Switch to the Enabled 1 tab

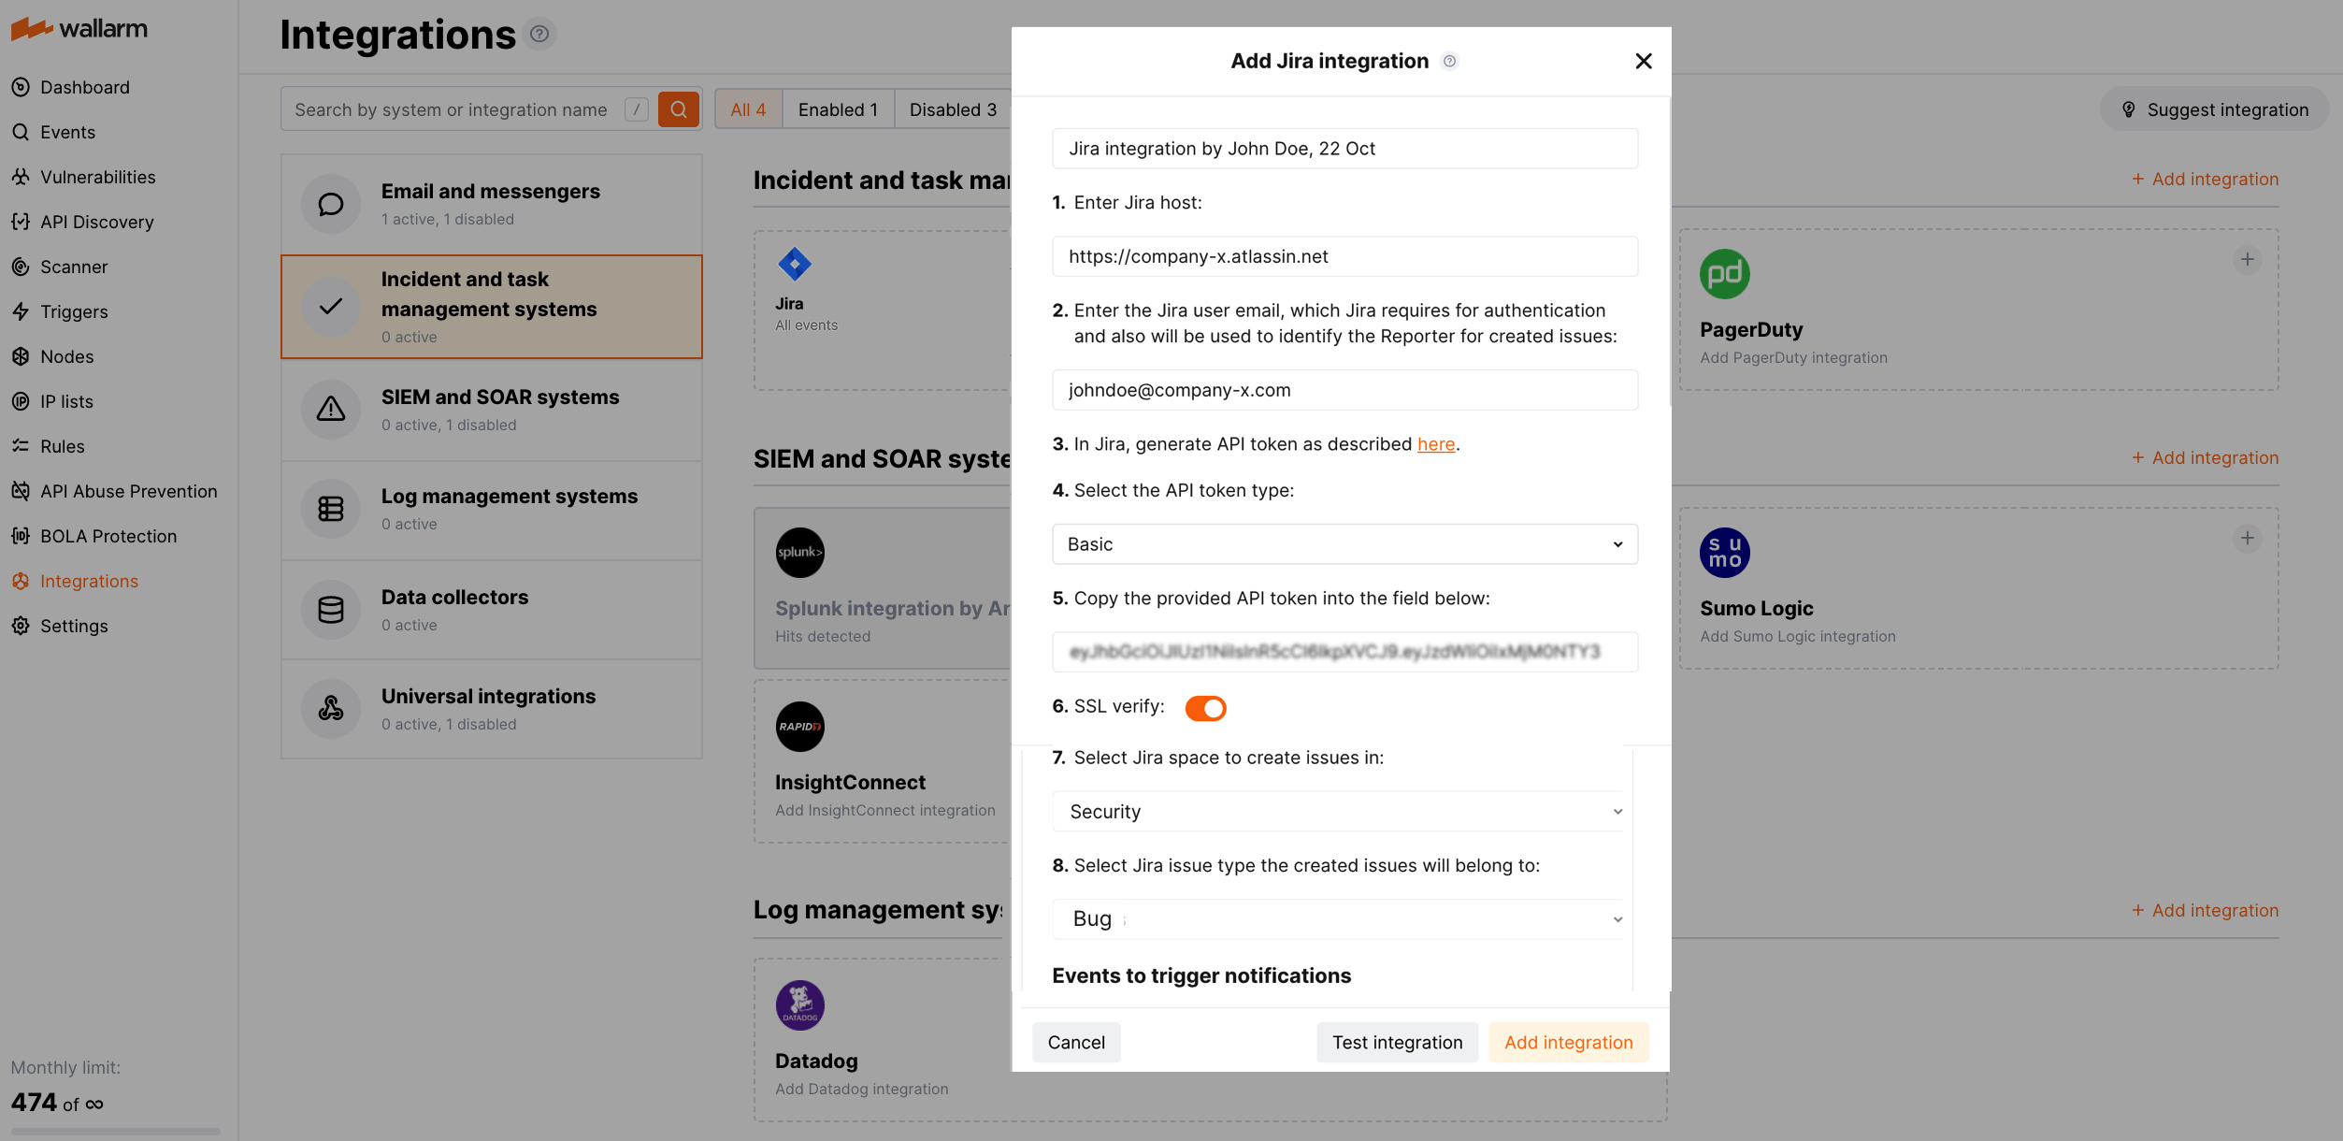click(x=837, y=108)
